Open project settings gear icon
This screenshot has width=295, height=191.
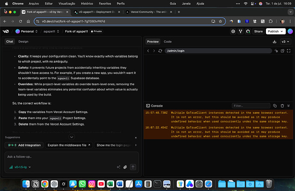click(233, 31)
